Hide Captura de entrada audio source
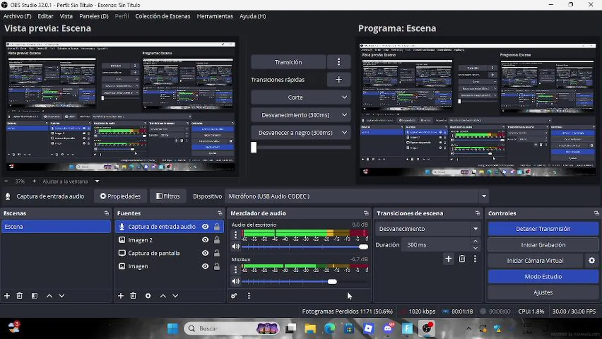602x339 pixels. click(205, 226)
